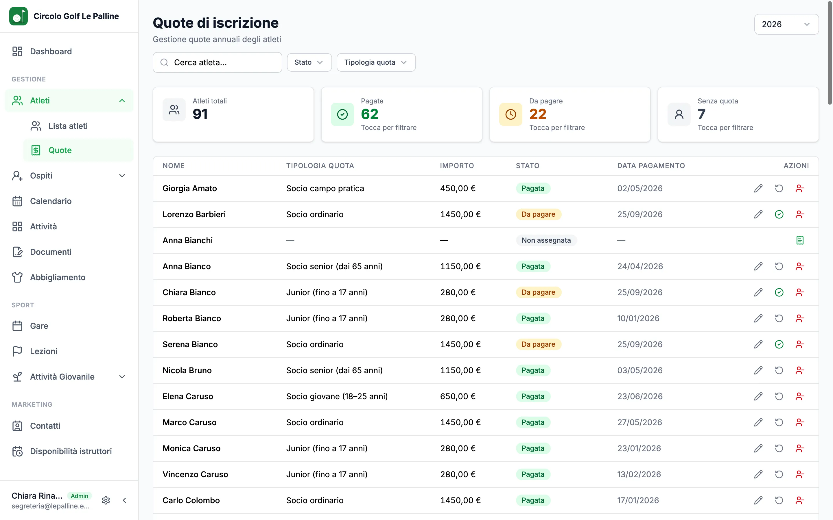This screenshot has height=520, width=833.
Task: Remove quota from Carlo Colombo
Action: click(800, 500)
